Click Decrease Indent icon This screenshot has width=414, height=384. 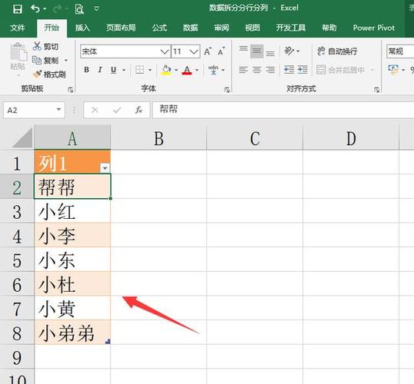click(289, 70)
